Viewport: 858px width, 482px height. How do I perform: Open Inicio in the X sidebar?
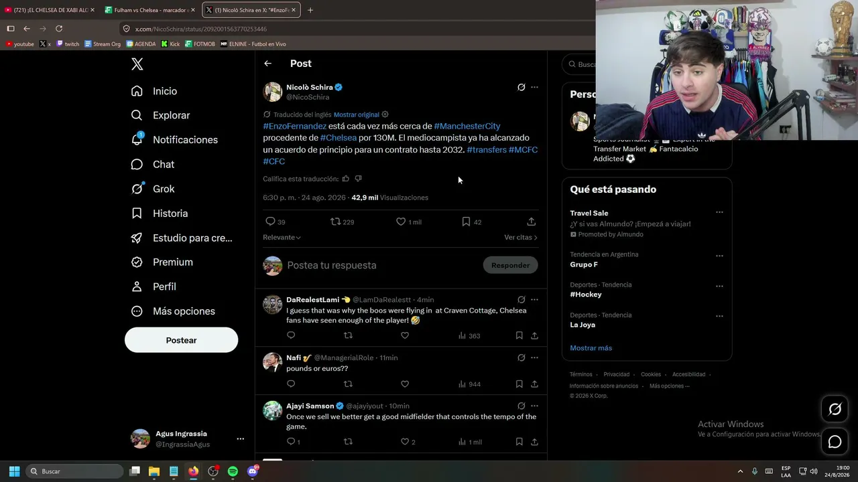coord(155,91)
